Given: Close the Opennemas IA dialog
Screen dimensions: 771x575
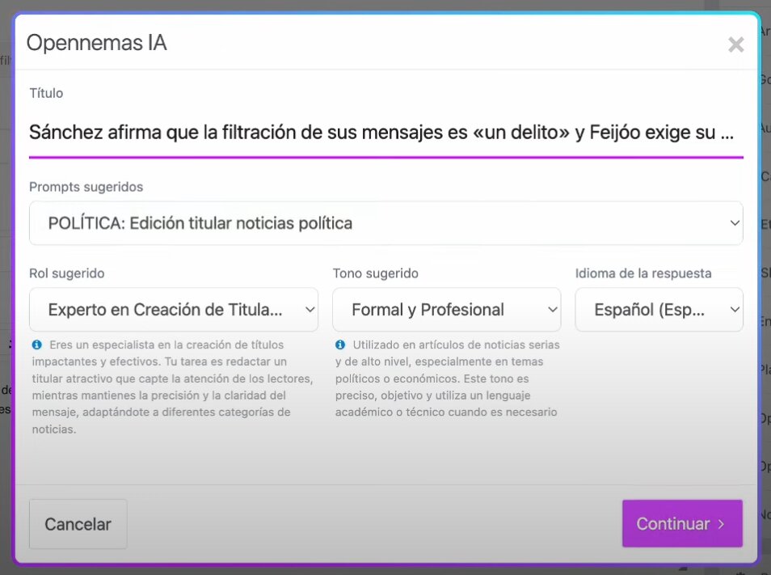Looking at the screenshot, I should [x=735, y=44].
